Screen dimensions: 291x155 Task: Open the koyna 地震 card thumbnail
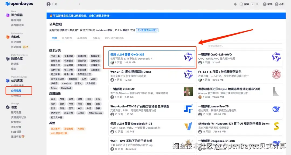(276, 91)
